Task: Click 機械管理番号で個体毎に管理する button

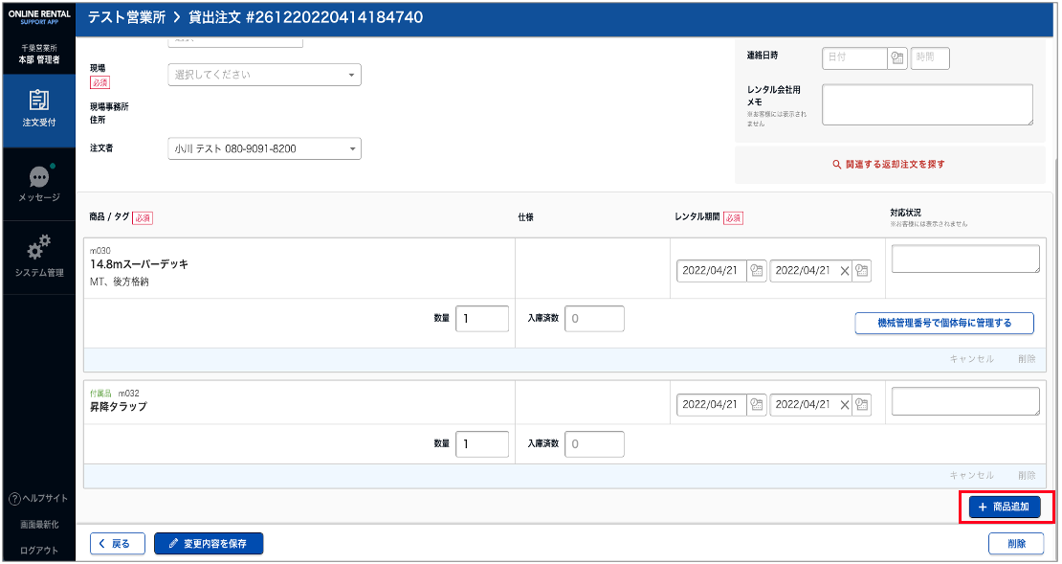Action: pos(943,324)
